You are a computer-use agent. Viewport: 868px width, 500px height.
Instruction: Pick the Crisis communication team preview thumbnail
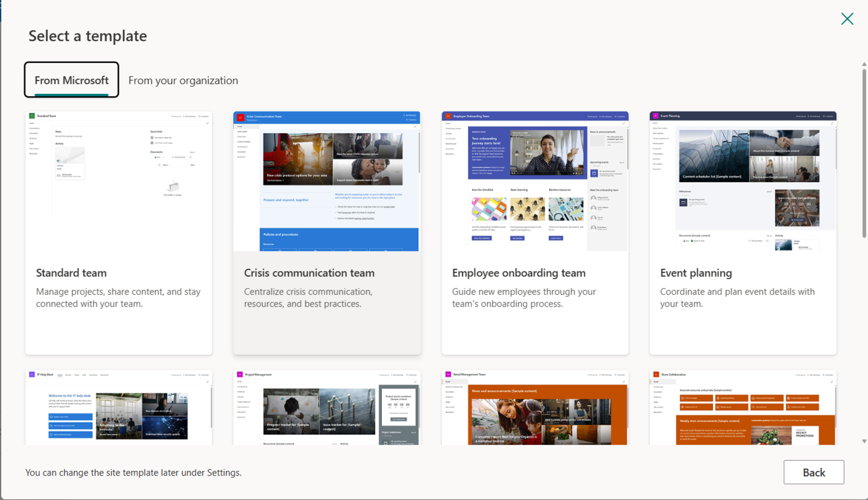click(327, 181)
